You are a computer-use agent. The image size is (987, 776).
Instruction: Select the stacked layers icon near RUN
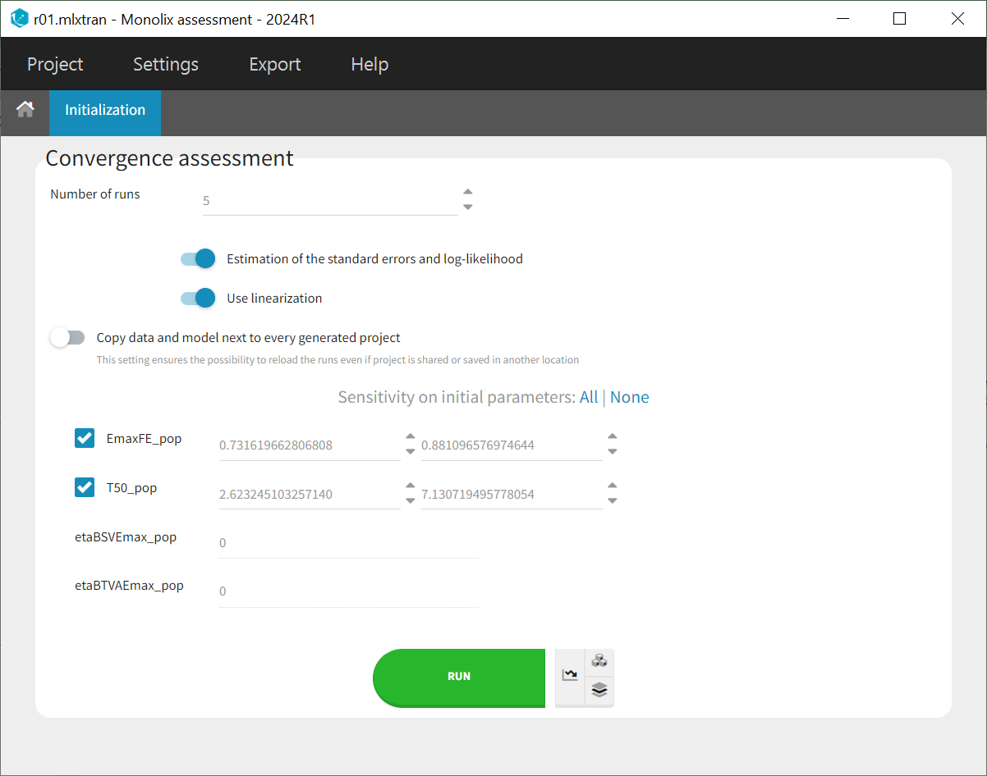point(599,690)
